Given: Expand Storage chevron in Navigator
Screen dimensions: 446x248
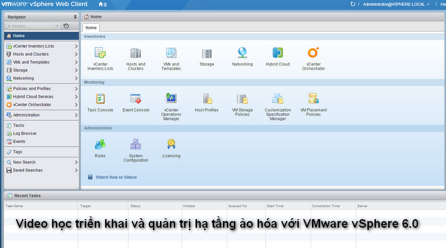Looking at the screenshot, I should point(76,70).
